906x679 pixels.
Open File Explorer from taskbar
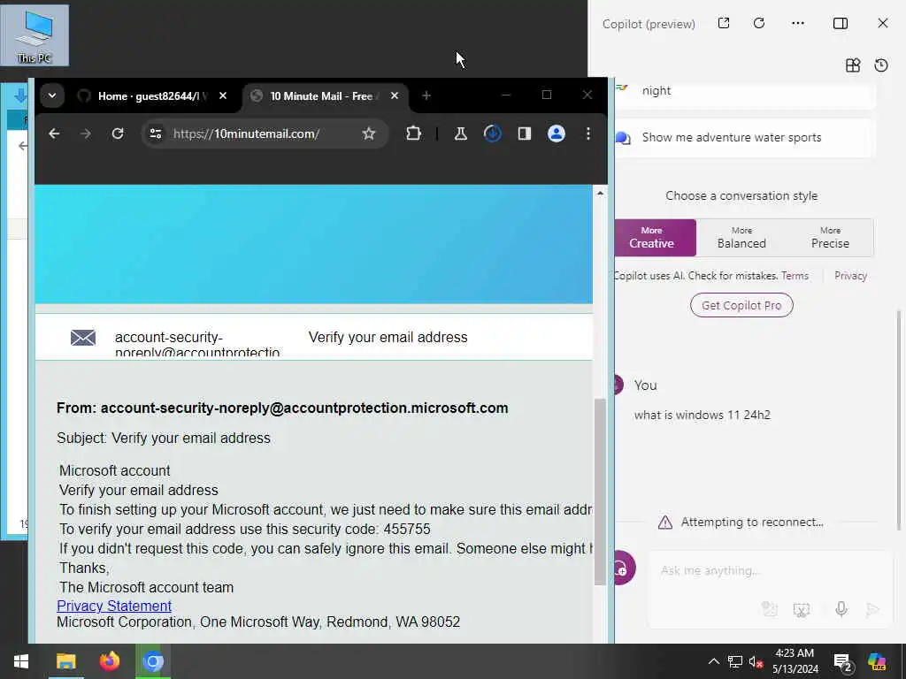pos(65,661)
